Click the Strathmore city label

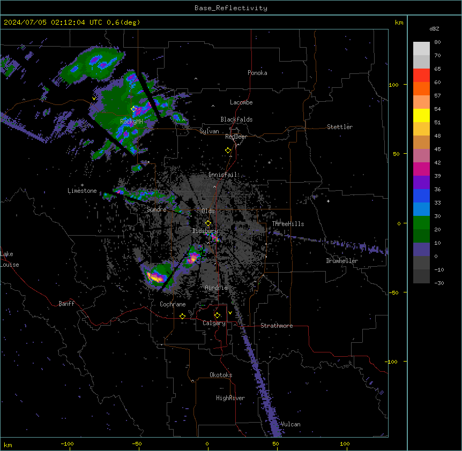pyautogui.click(x=277, y=326)
